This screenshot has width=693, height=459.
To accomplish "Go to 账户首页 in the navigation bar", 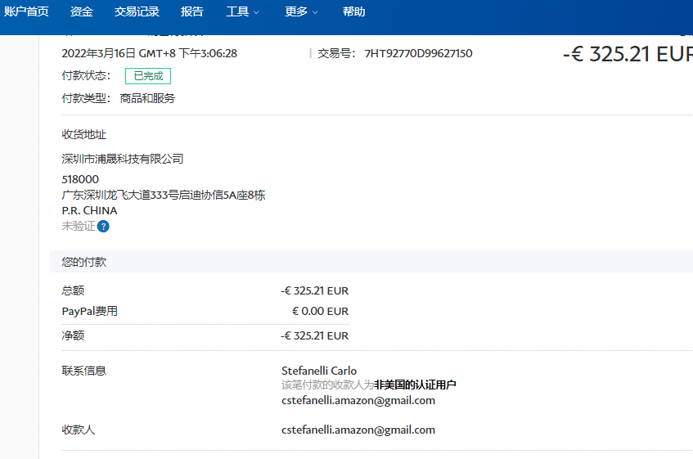I will point(26,12).
